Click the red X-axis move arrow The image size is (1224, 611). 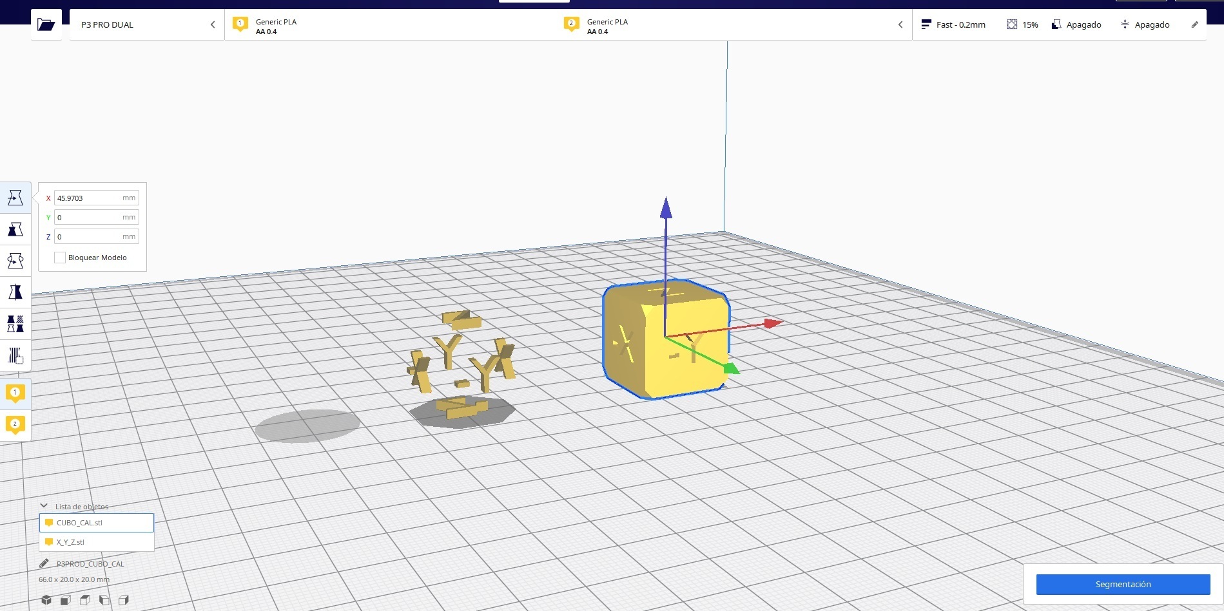pyautogui.click(x=773, y=323)
